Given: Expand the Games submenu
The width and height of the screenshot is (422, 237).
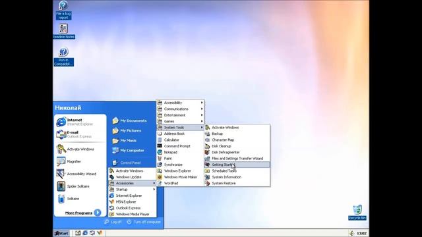Looking at the screenshot, I should (x=180, y=121).
